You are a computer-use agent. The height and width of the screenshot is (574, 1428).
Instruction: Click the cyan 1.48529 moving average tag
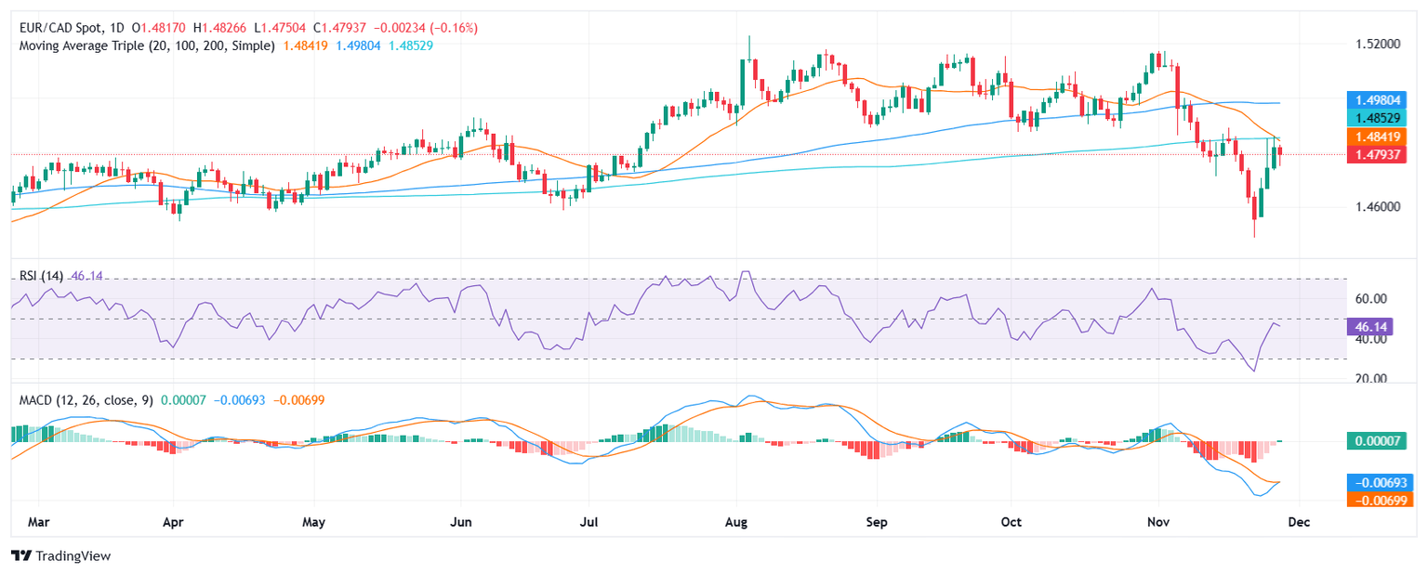point(1380,119)
